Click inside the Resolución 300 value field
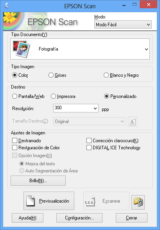Viewport: 160px width, 230px height. pos(73,108)
